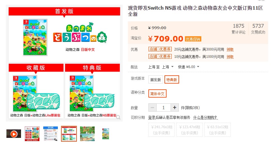
Task: View the island scenery screenshot thumbnail
Action: click(87, 134)
